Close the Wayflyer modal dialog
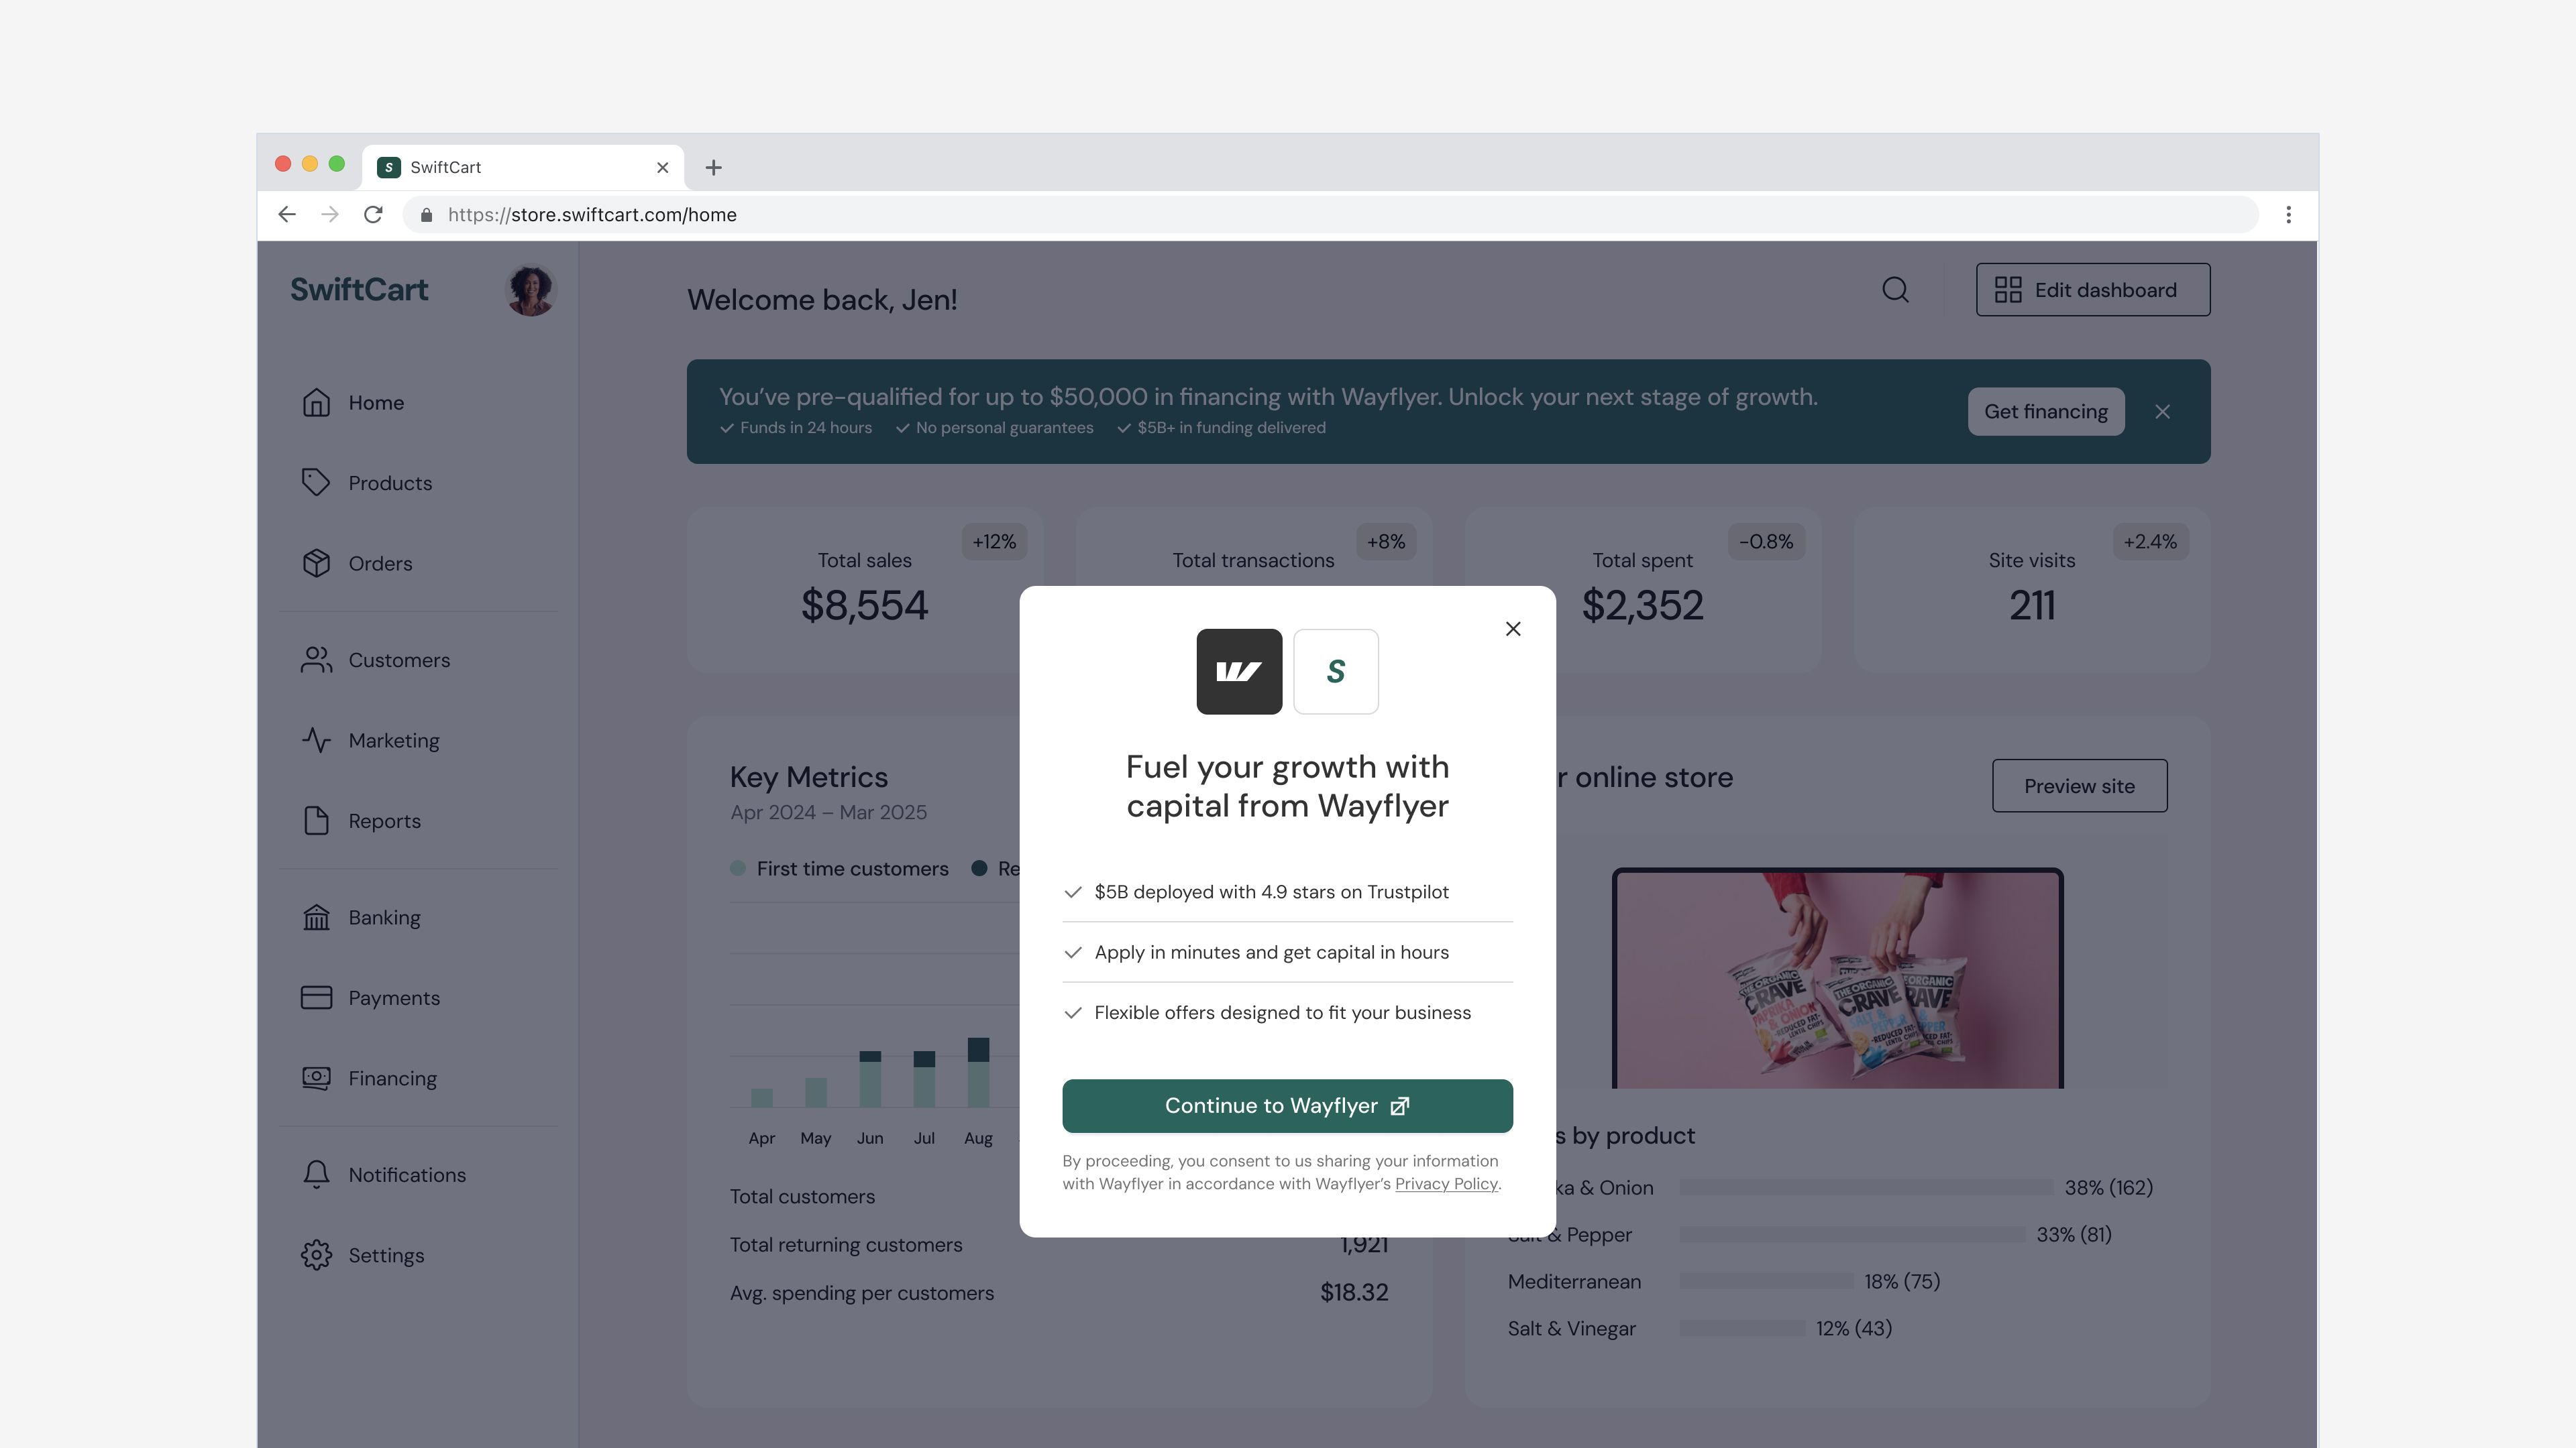The image size is (2576, 1448). point(1513,629)
